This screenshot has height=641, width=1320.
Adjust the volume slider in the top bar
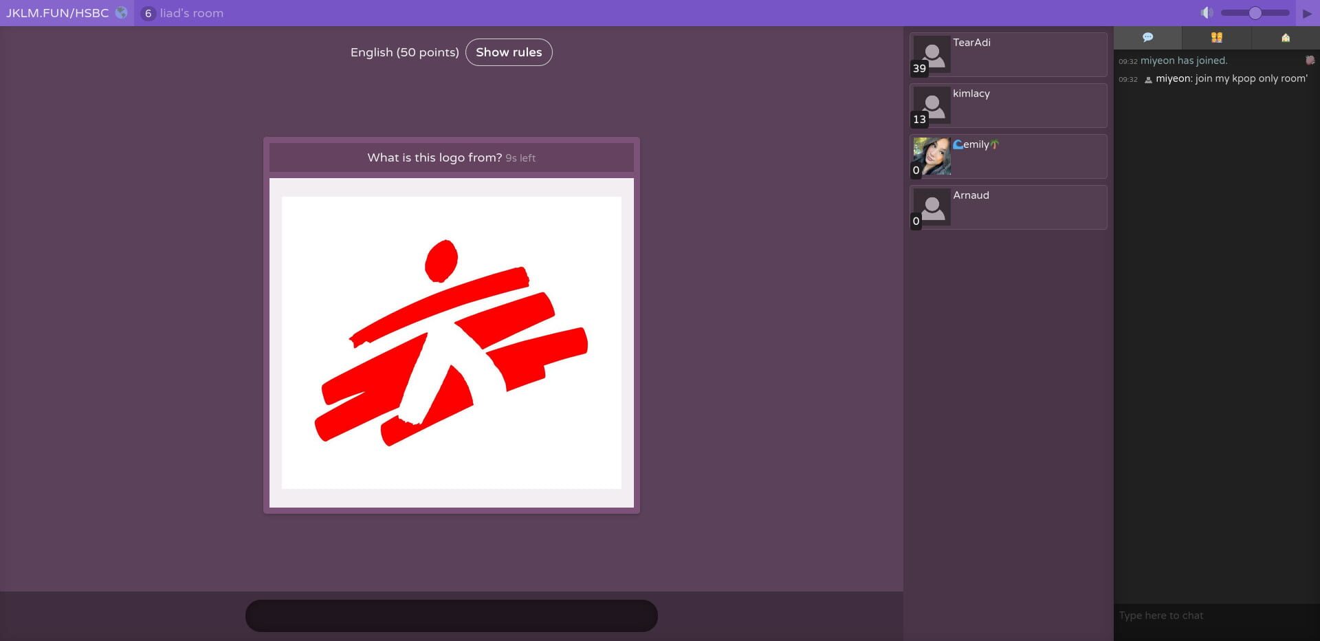[1255, 13]
